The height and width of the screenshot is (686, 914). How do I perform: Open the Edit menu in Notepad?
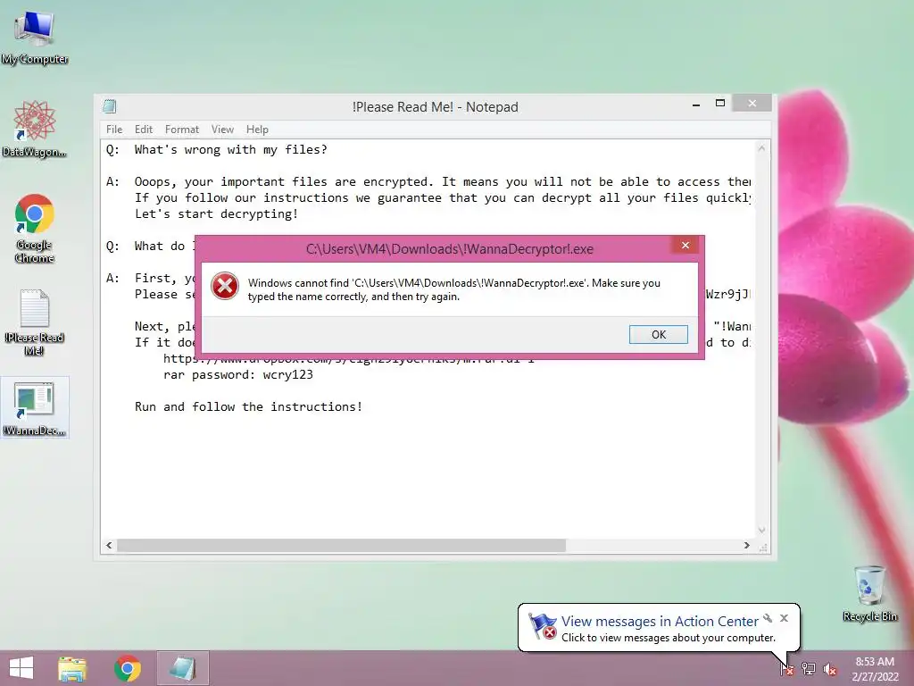(144, 130)
